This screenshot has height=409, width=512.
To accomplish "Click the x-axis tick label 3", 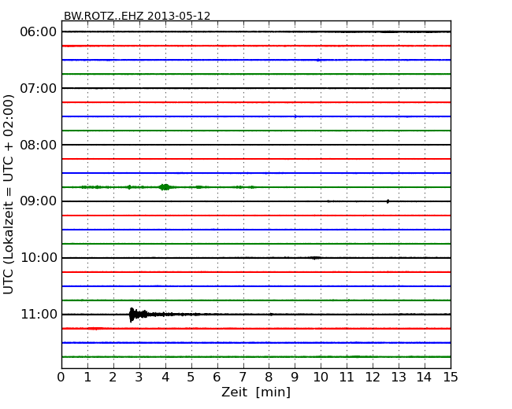I will (139, 378).
